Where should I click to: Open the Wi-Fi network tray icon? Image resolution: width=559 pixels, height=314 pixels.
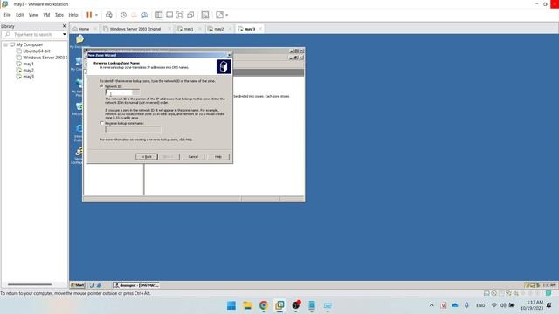tap(494, 305)
